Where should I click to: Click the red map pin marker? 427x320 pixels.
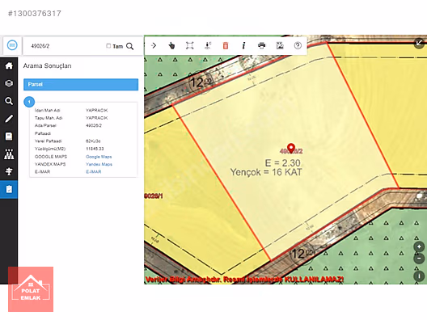(x=291, y=148)
